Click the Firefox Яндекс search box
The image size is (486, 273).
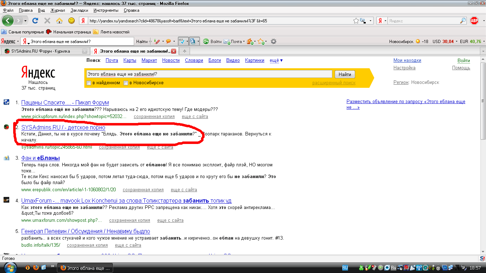424,21
